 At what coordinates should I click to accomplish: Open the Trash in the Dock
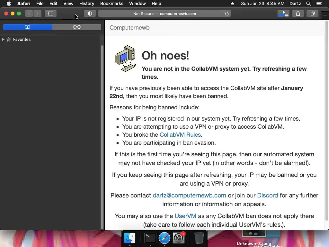point(199,238)
